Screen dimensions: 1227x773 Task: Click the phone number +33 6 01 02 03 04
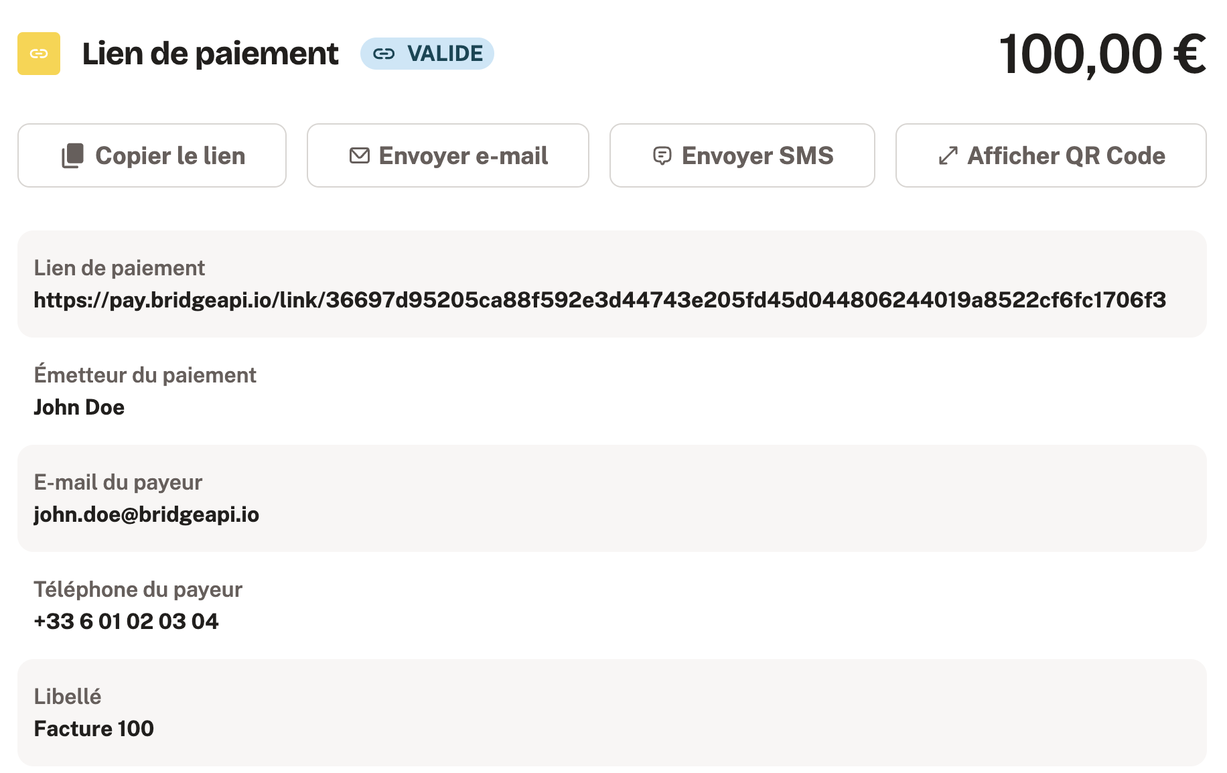126,622
